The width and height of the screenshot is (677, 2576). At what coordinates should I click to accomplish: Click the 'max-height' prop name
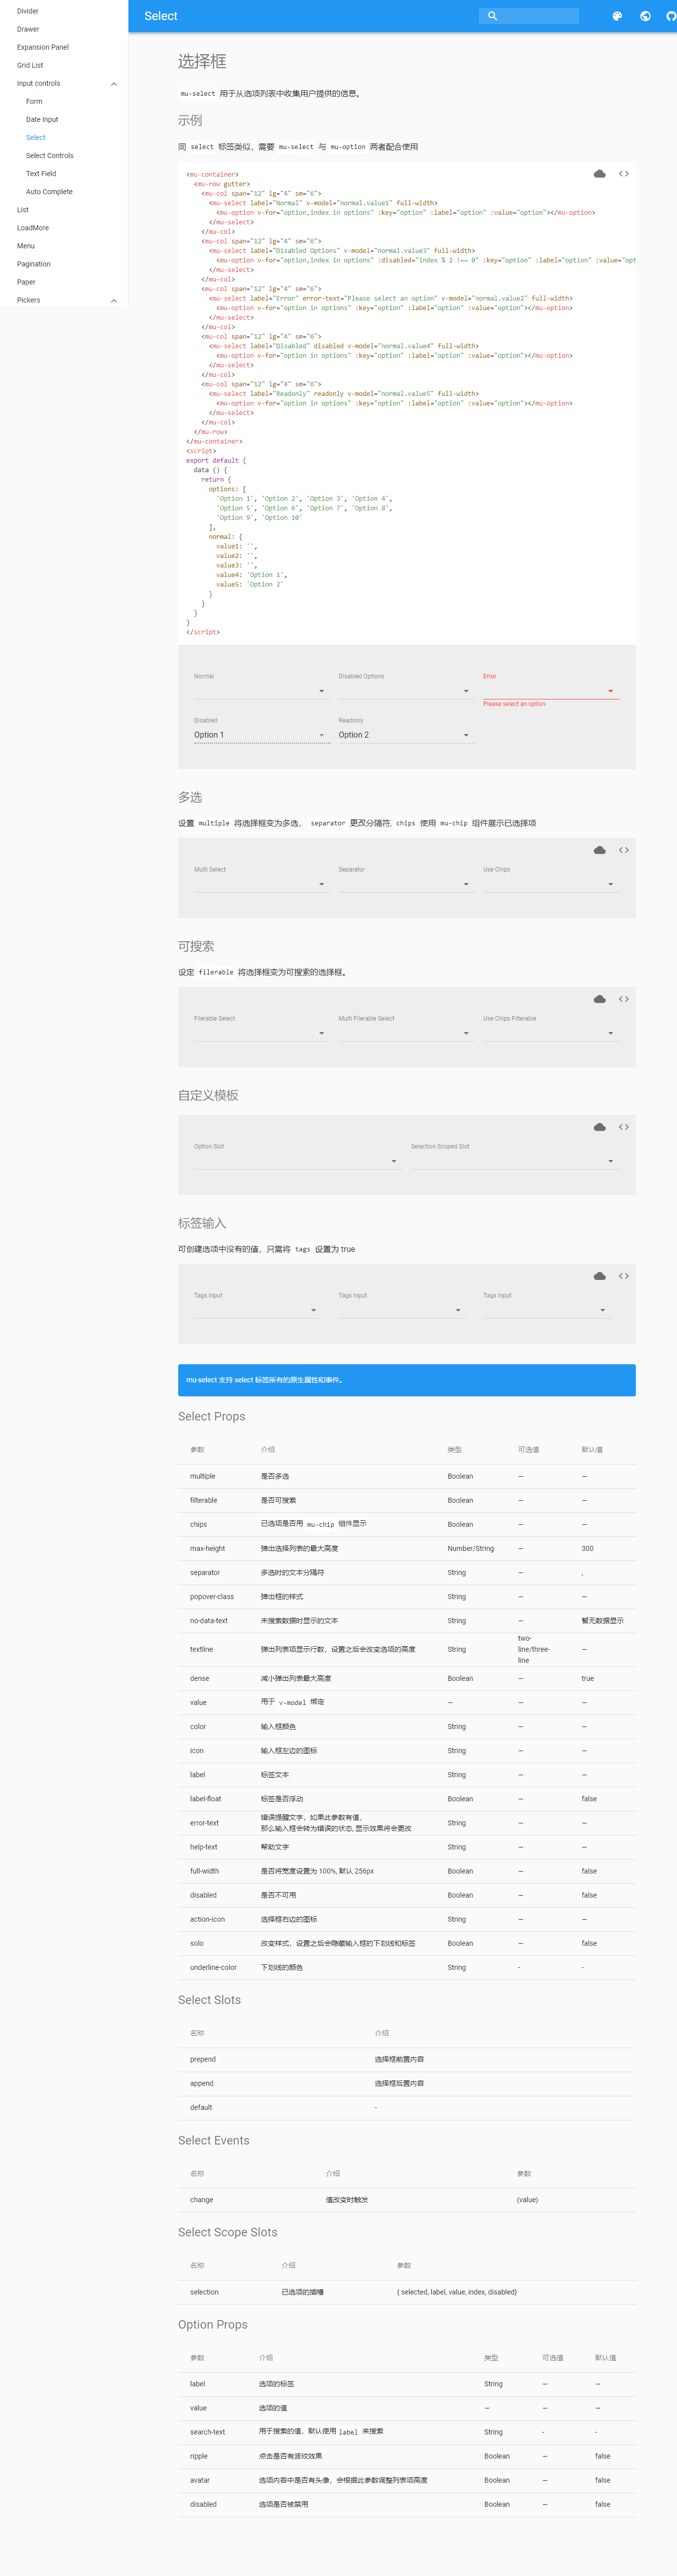click(208, 1548)
